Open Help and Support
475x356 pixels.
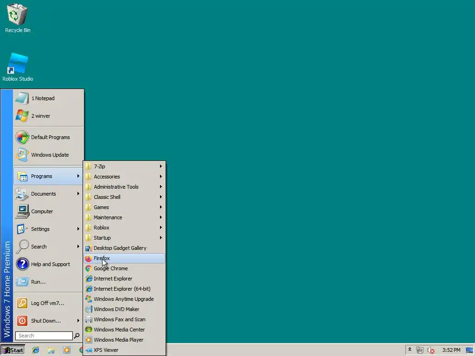(48, 264)
